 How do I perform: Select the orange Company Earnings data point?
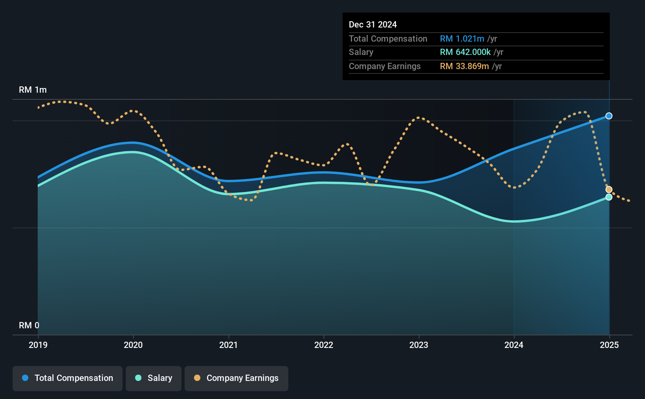click(x=609, y=190)
